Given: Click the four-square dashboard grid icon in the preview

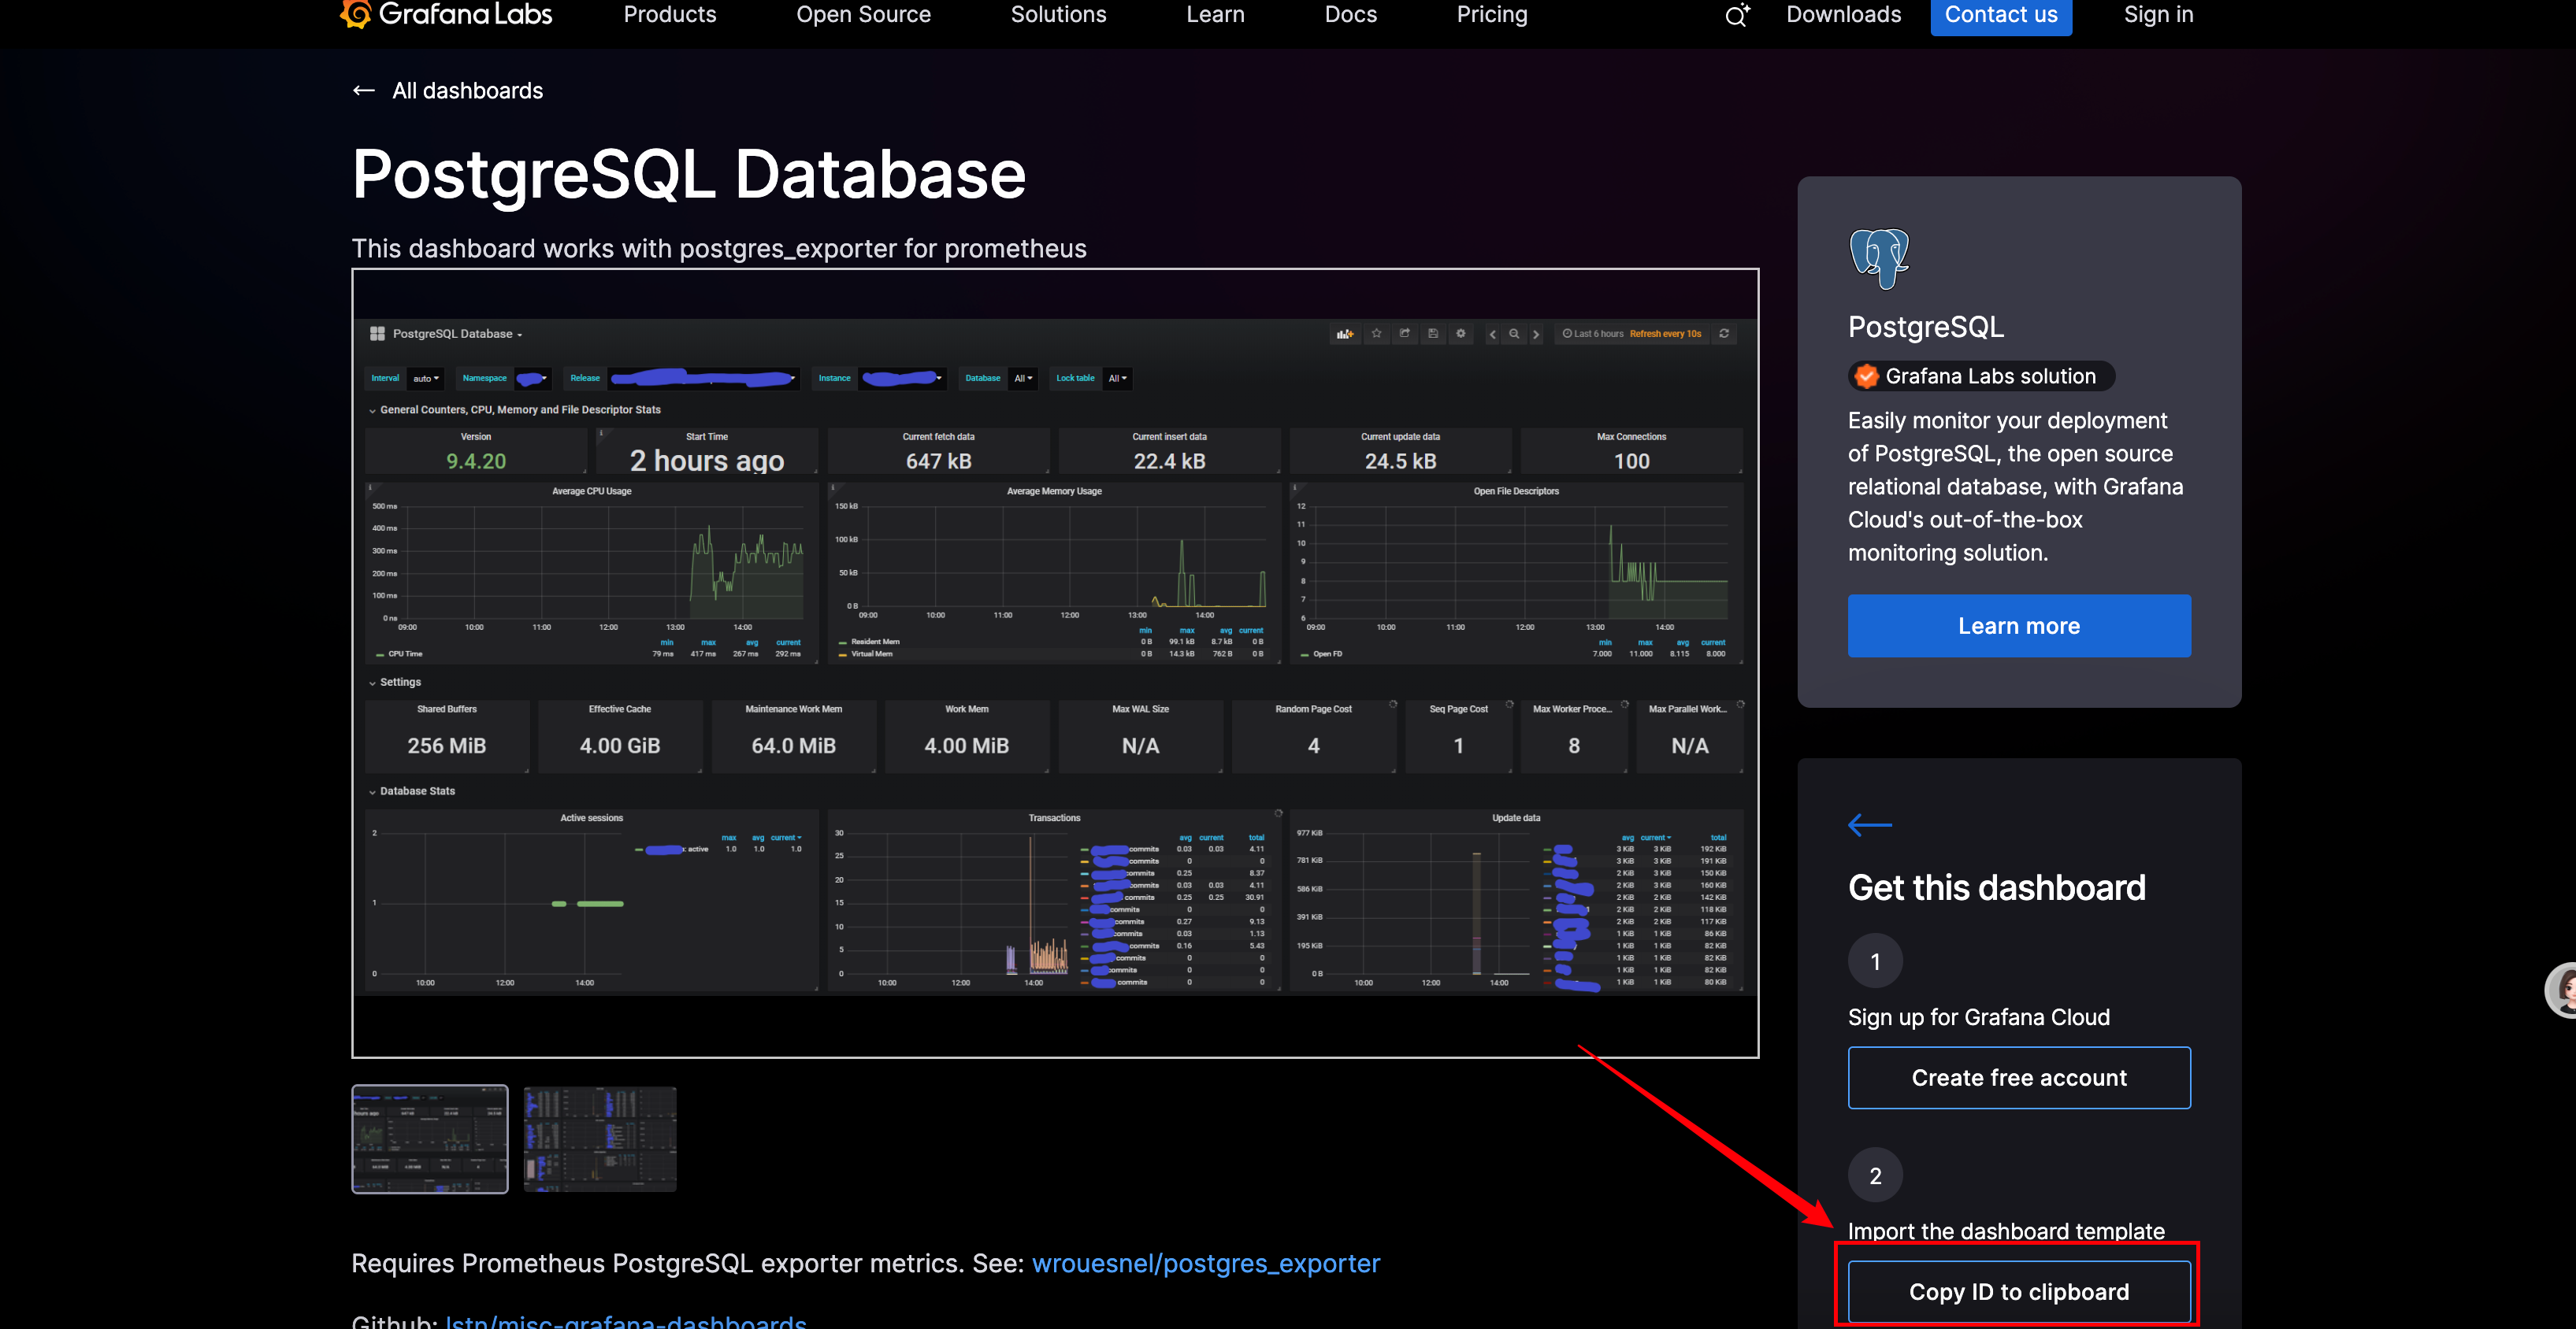Looking at the screenshot, I should tap(377, 334).
